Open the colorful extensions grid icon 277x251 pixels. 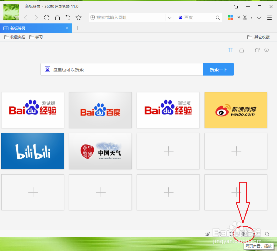point(230,18)
